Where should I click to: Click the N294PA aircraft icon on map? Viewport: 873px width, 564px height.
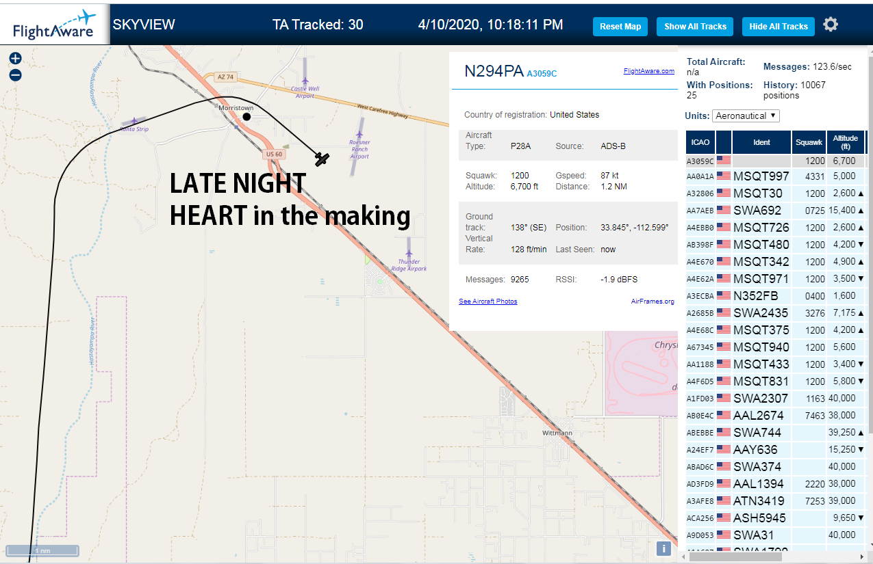pos(322,159)
